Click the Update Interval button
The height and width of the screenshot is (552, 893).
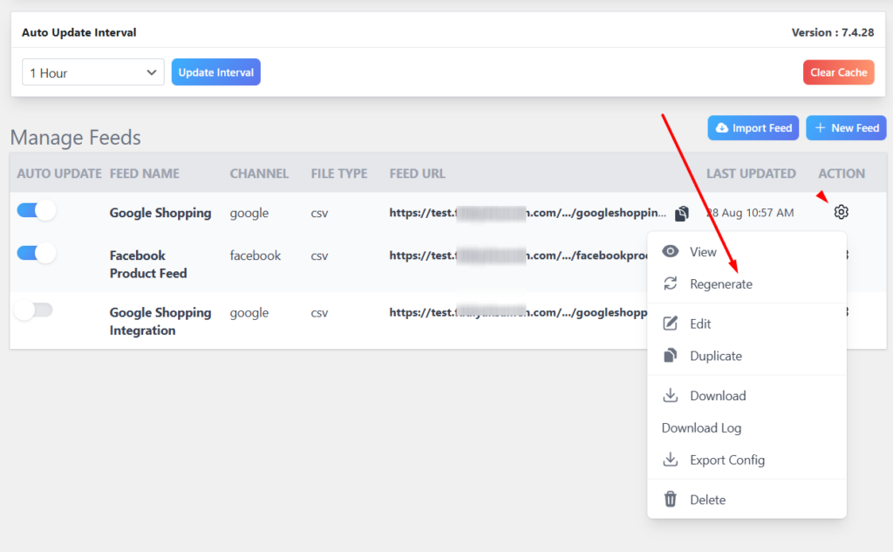pos(215,72)
